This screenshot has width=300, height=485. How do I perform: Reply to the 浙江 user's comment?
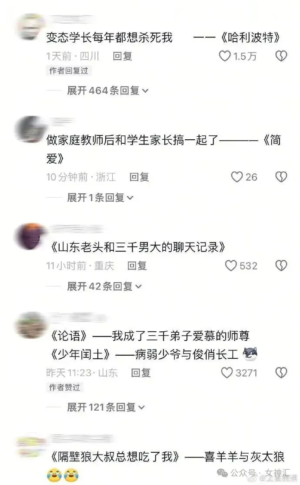click(x=139, y=177)
